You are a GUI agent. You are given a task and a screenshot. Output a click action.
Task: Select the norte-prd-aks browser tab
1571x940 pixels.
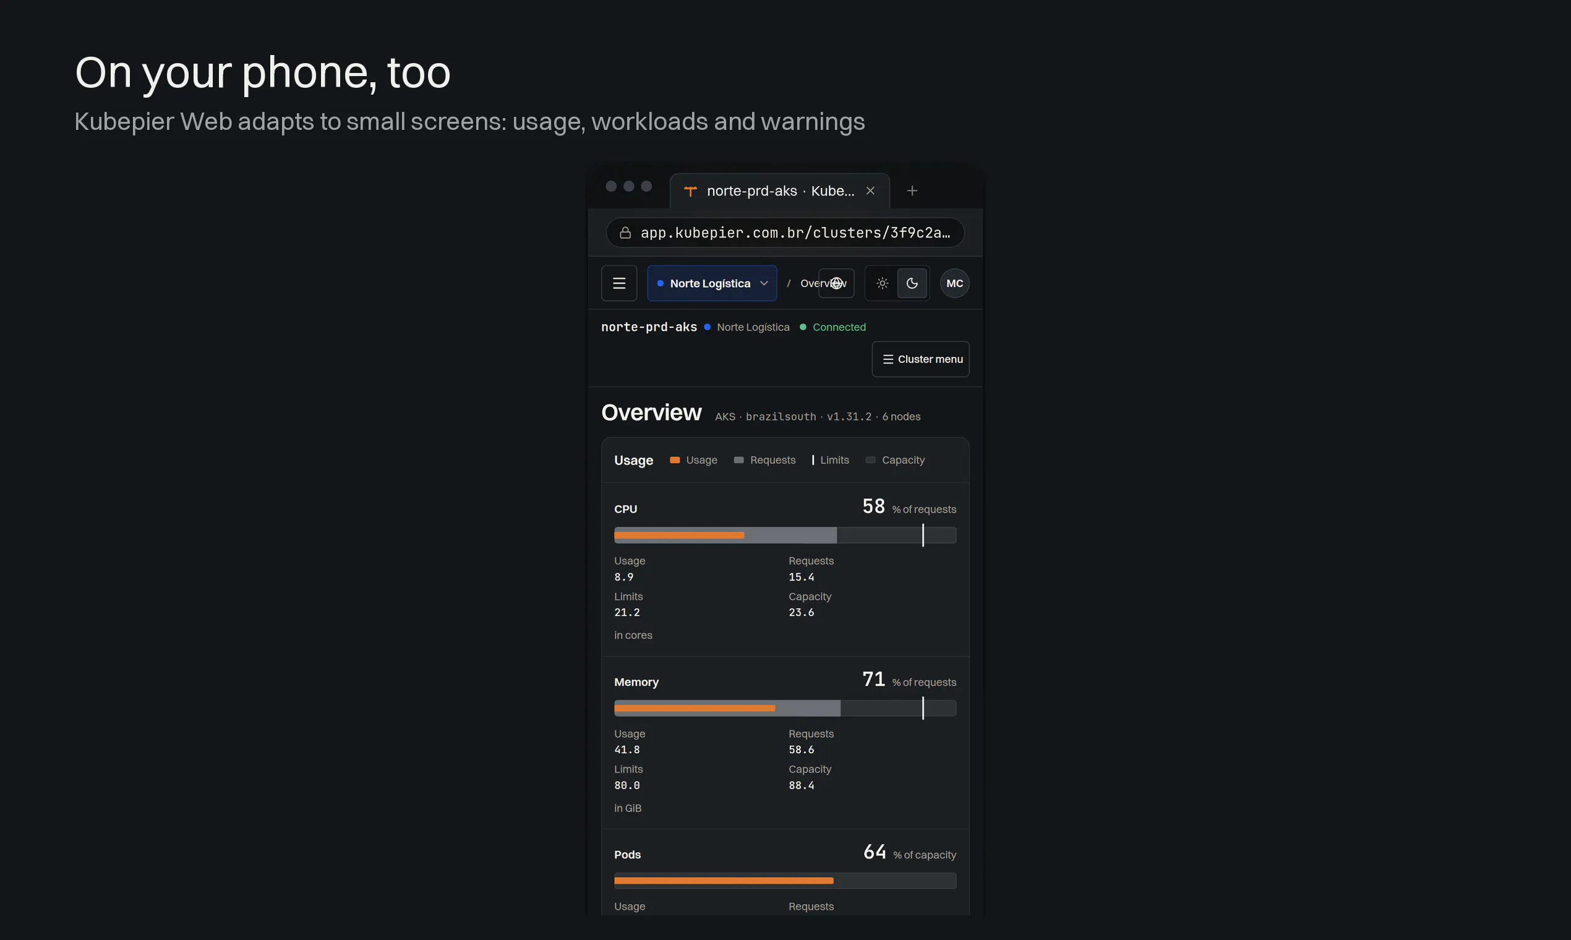pyautogui.click(x=780, y=190)
